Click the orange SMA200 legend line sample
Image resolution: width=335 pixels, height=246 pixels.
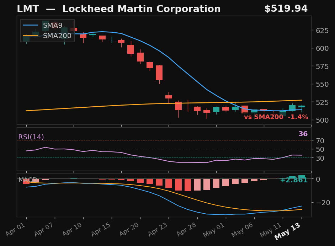30,36
